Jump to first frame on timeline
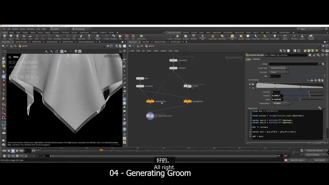329x185 pixels. point(4,151)
